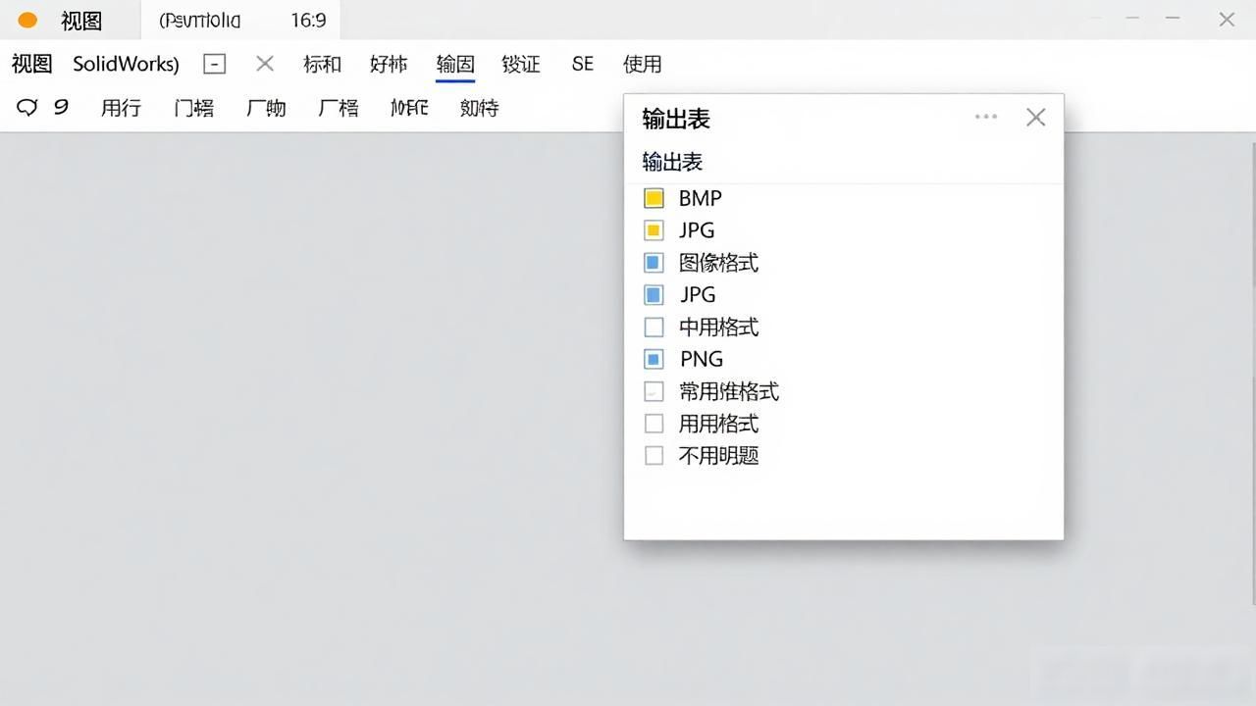Open the three-dots menu in 输出表 panel
This screenshot has width=1256, height=706.
click(x=986, y=117)
